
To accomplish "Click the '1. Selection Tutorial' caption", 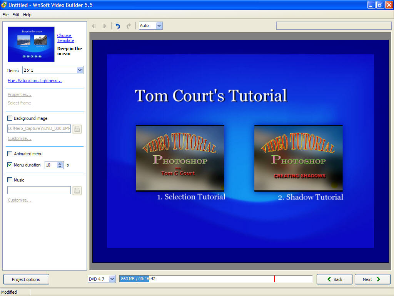I will 191,197.
